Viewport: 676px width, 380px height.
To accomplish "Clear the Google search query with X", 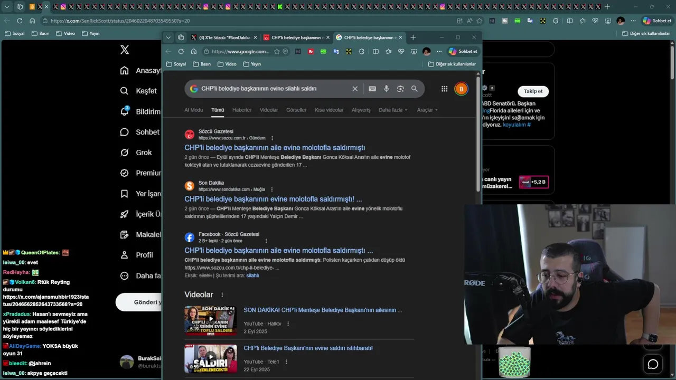I will pyautogui.click(x=355, y=89).
